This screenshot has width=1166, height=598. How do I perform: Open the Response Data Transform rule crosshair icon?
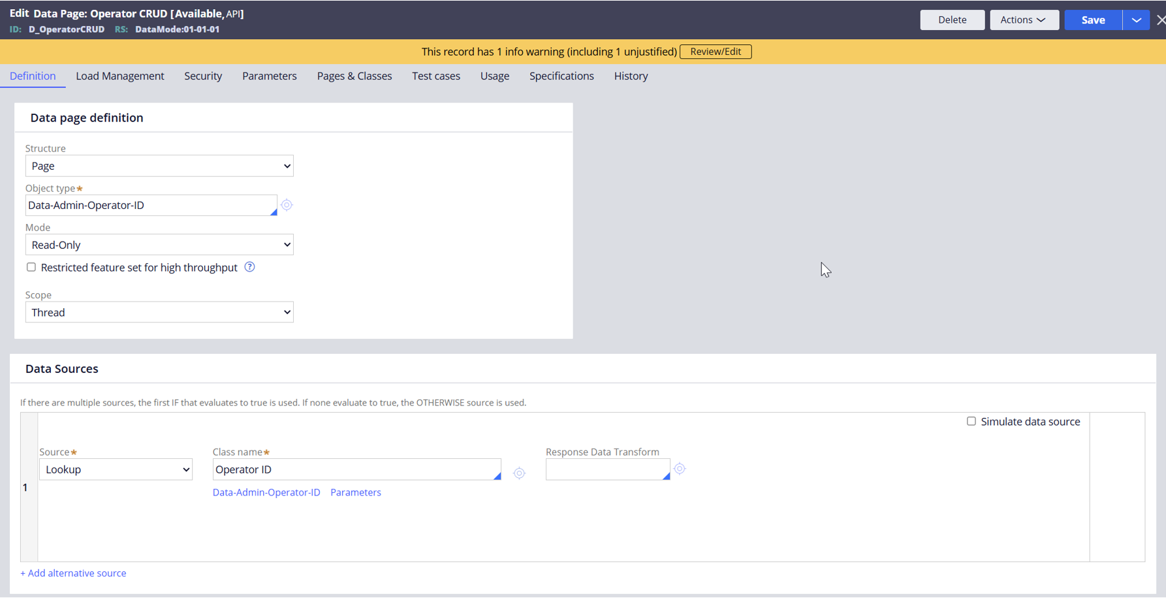click(680, 469)
